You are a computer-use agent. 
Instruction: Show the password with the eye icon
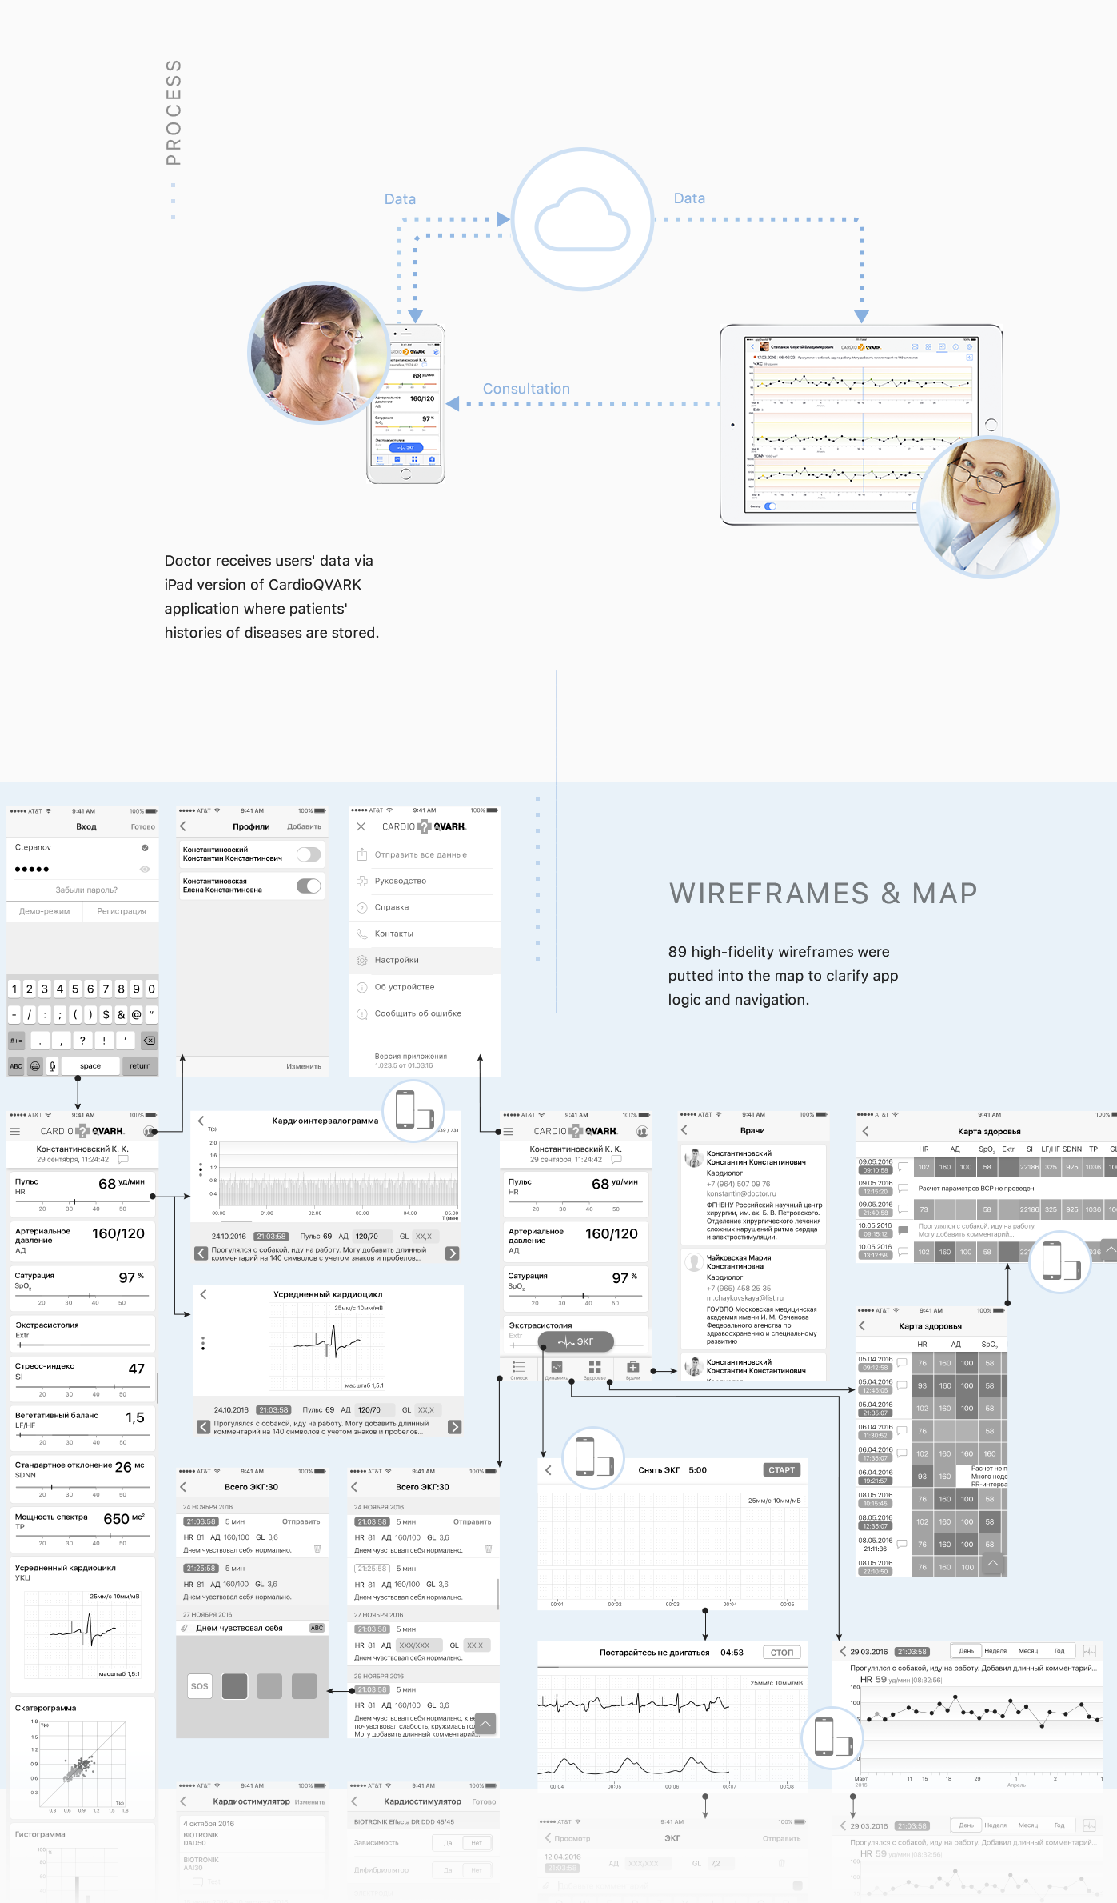[145, 869]
